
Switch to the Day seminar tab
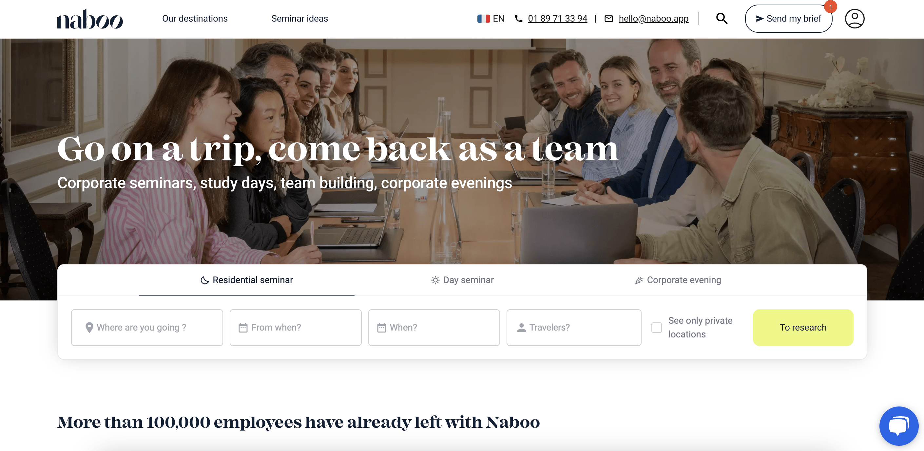pos(462,280)
